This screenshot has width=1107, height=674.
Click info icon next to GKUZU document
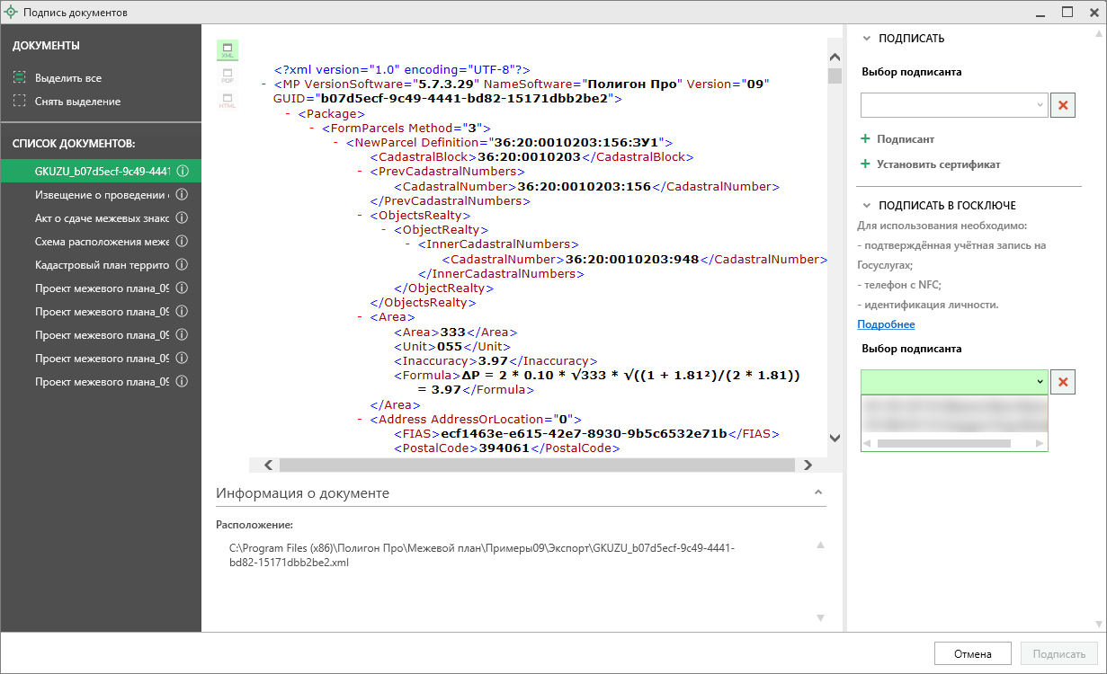coord(183,171)
